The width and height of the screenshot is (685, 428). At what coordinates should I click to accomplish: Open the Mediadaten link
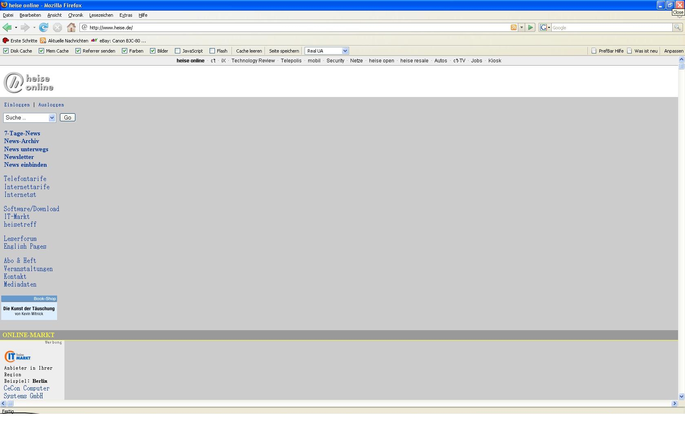20,285
